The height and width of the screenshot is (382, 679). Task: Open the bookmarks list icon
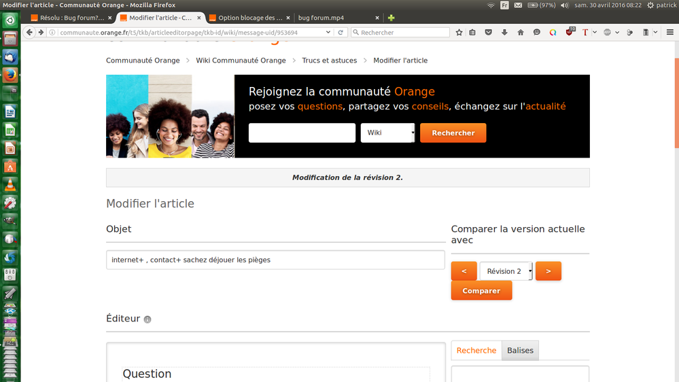[472, 33]
